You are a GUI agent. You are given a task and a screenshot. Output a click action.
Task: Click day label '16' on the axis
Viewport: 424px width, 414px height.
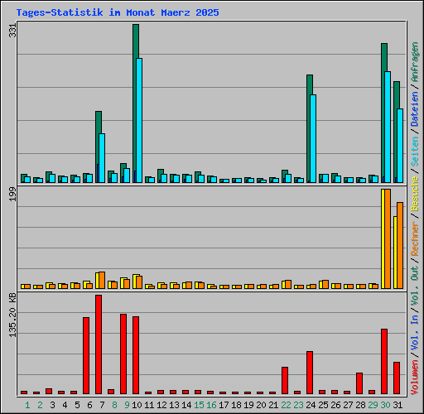coord(211,405)
